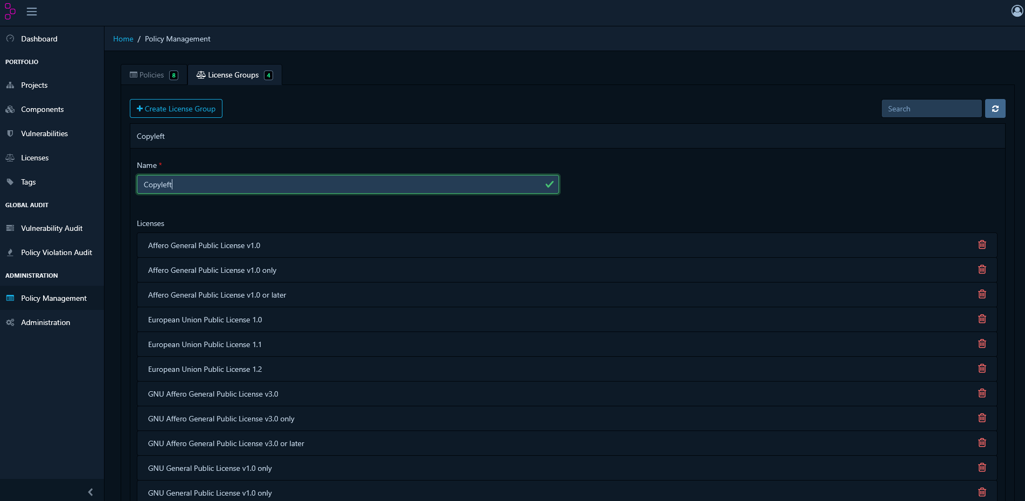Select GNU Affero General Public License v3.0 only text
The width and height of the screenshot is (1025, 501).
click(221, 419)
